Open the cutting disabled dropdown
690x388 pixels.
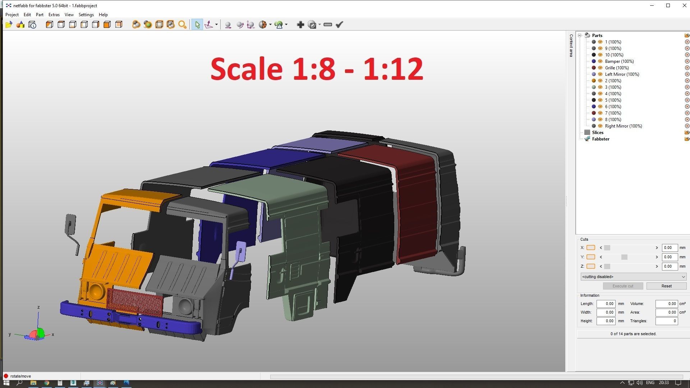(x=633, y=277)
